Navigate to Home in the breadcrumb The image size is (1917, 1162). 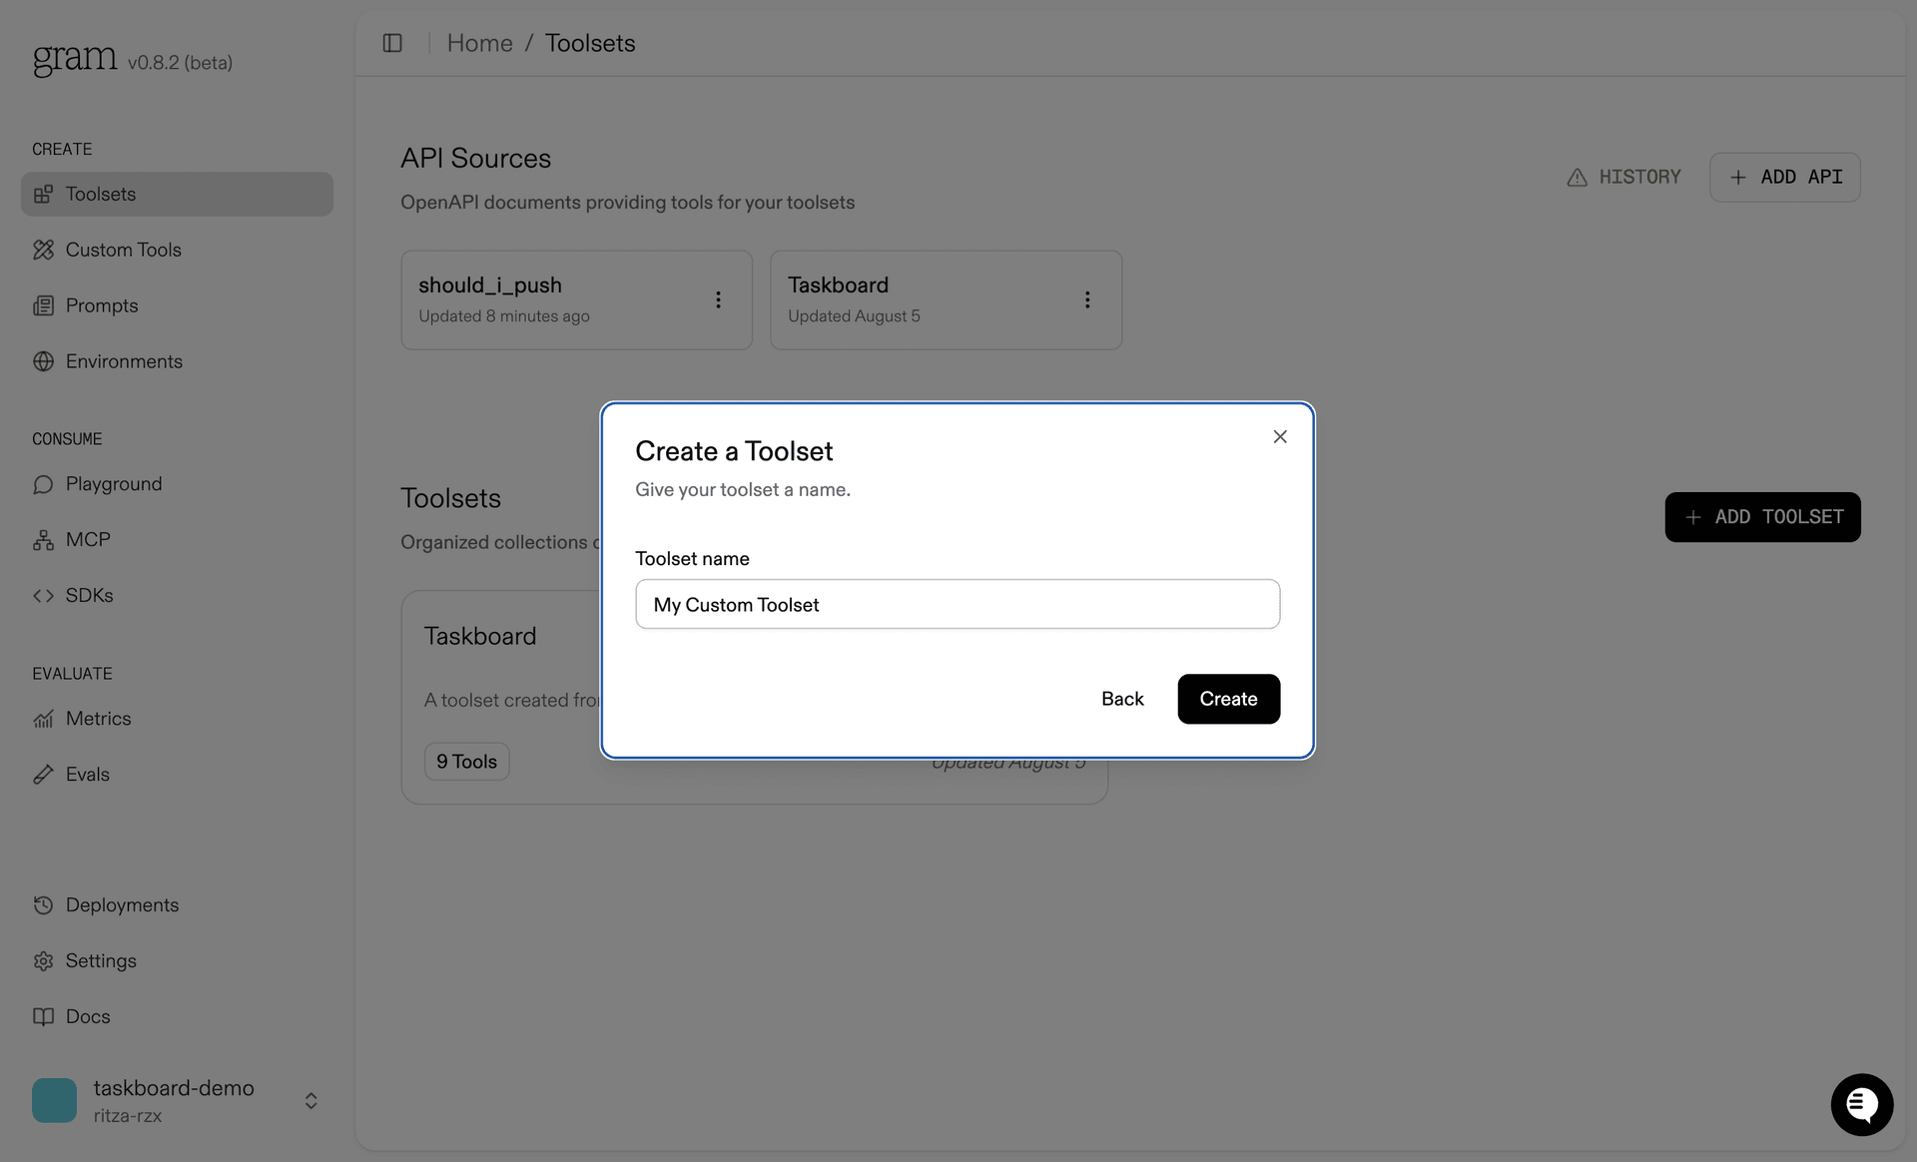pos(479,43)
